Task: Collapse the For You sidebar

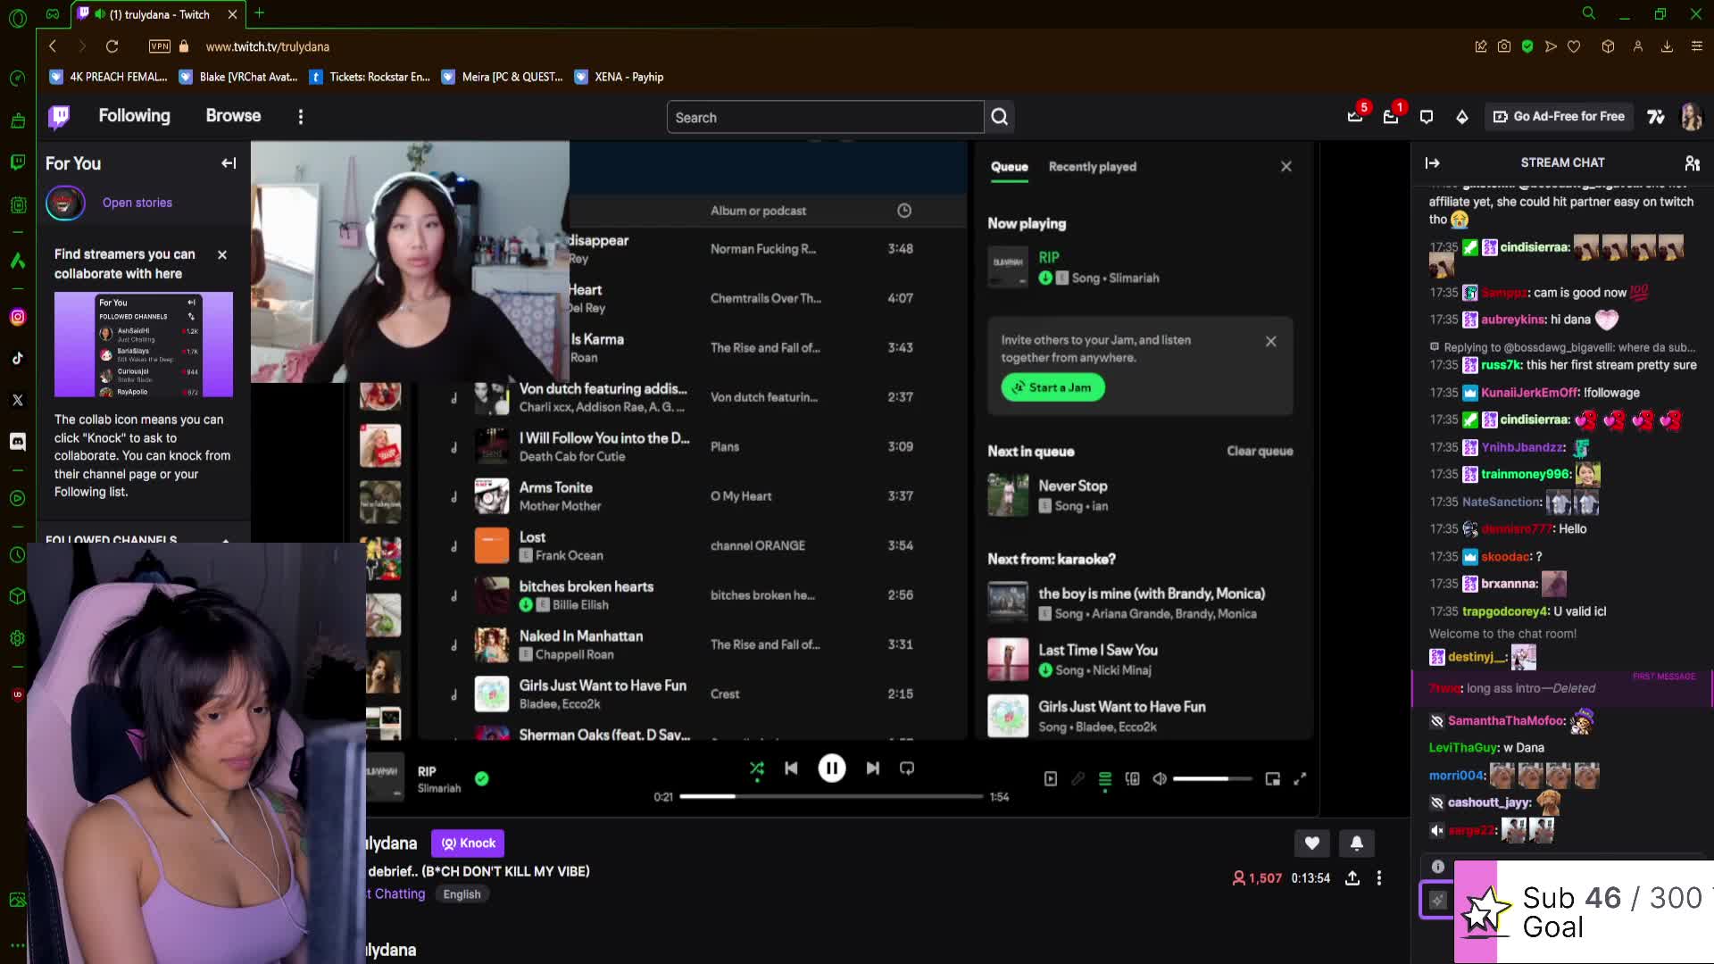Action: (x=229, y=163)
